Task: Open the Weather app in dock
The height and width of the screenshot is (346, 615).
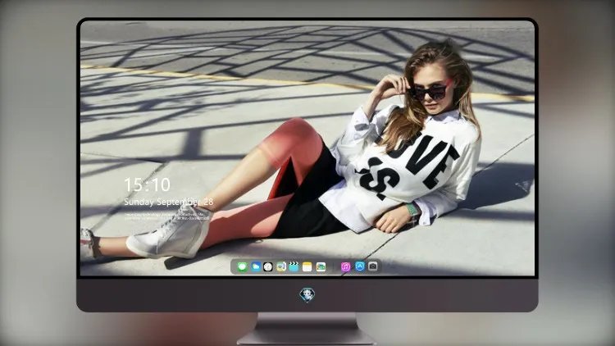Action: point(256,266)
